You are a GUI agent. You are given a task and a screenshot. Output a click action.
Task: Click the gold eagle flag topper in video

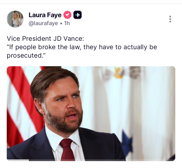pos(118,73)
